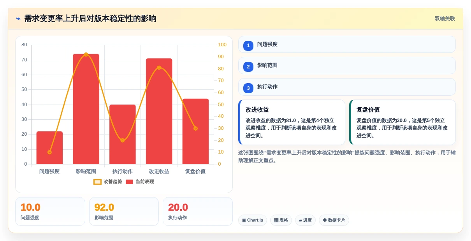Viewport: 471px width, 241px height.
Task: Open the 改进收益 info card
Action: 292,122
